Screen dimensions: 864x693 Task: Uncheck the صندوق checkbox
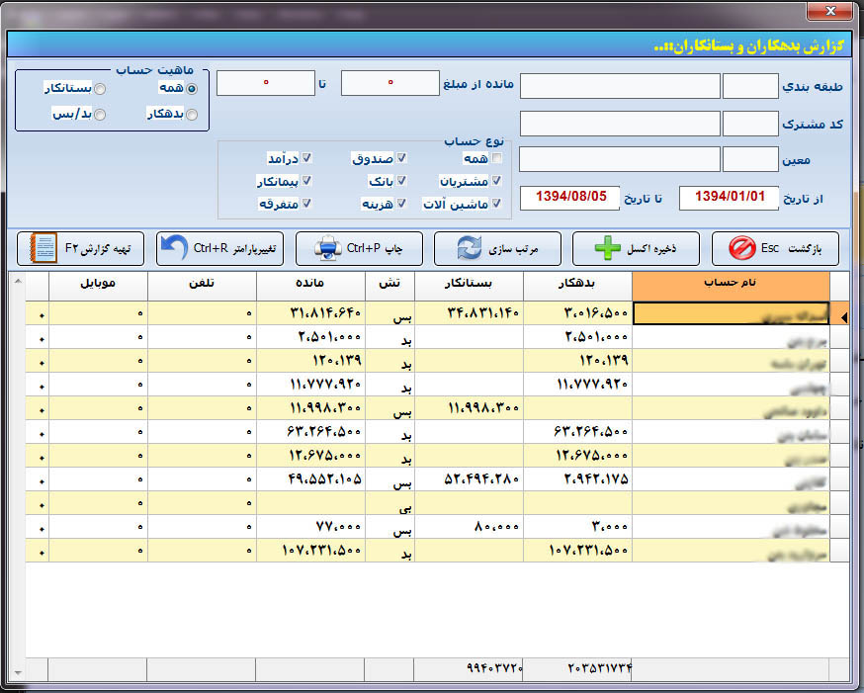[401, 158]
